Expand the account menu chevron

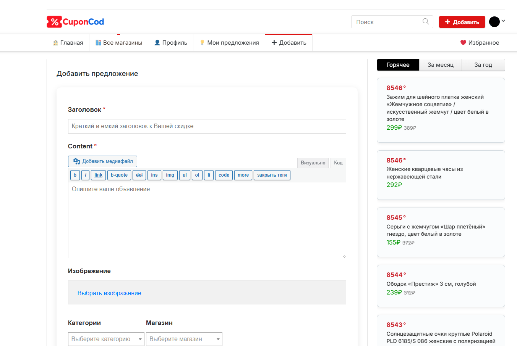[x=503, y=21]
